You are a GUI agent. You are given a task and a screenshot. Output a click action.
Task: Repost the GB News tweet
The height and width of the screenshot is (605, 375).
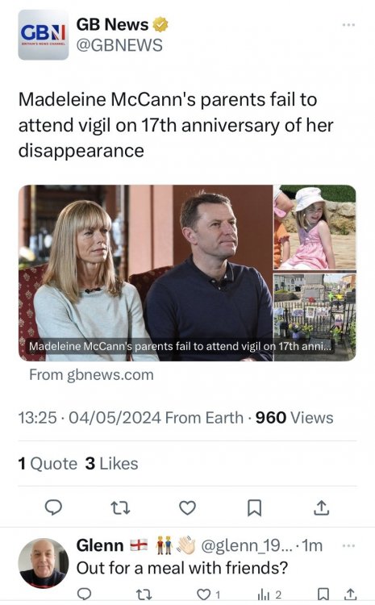(x=120, y=507)
